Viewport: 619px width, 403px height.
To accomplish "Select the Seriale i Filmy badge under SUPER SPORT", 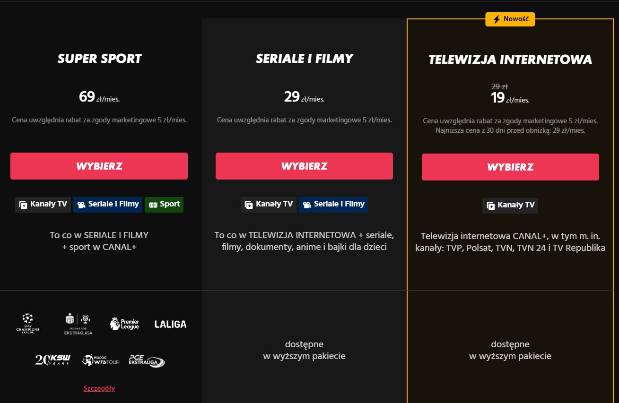I will click(x=107, y=204).
